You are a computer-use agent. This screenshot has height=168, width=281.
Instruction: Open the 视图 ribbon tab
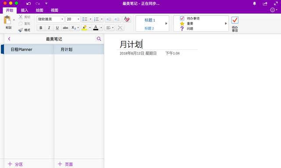(x=54, y=10)
